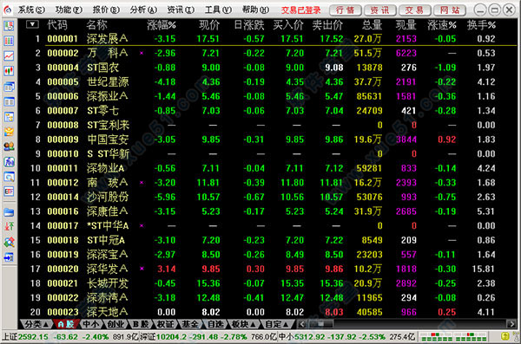This screenshot has height=344, width=521.
Task: Select the 深发展A stock row
Action: coord(269,39)
